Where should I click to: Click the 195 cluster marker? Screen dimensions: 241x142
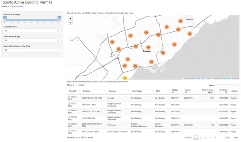click(x=112, y=42)
